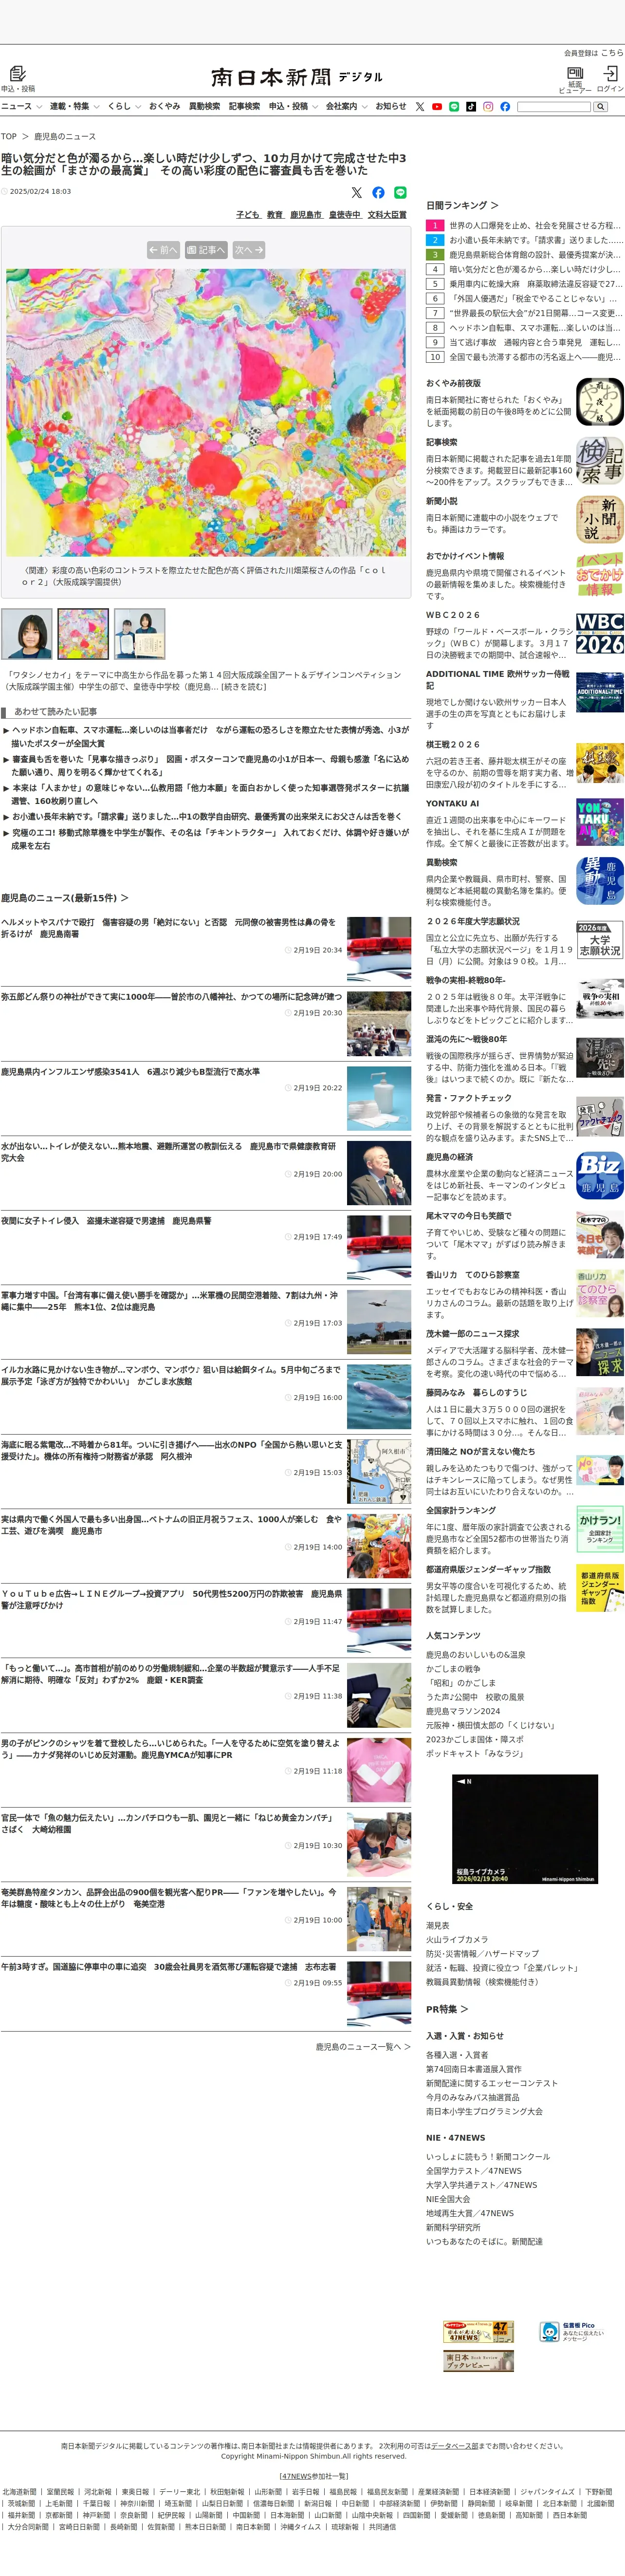Go to TOP breadcrumb
The image size is (625, 2576).
pyautogui.click(x=8, y=136)
